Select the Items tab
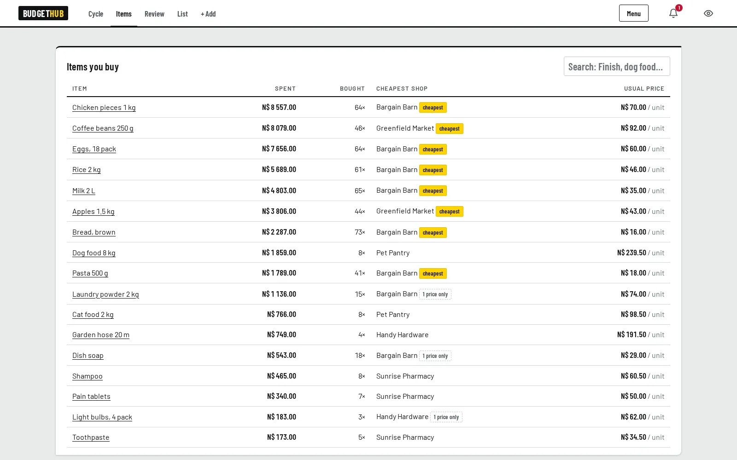 [124, 14]
